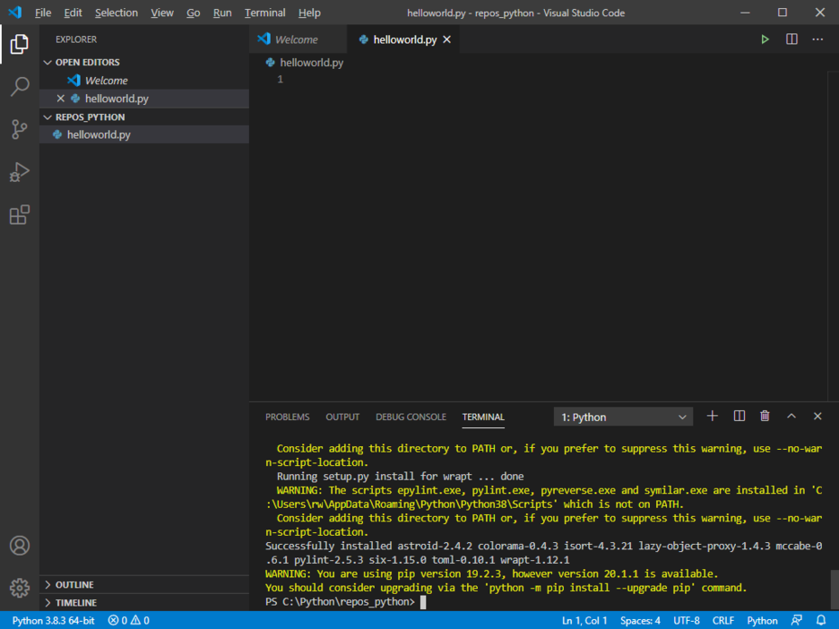The image size is (839, 629).
Task: Open the Source Control view icon
Action: (x=19, y=129)
